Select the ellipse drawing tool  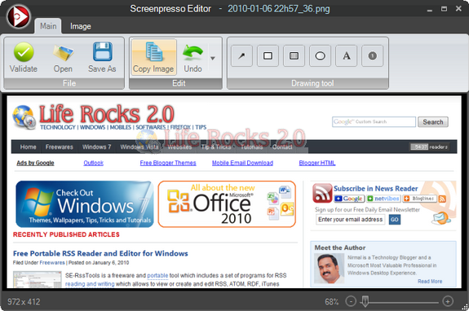[x=320, y=56]
